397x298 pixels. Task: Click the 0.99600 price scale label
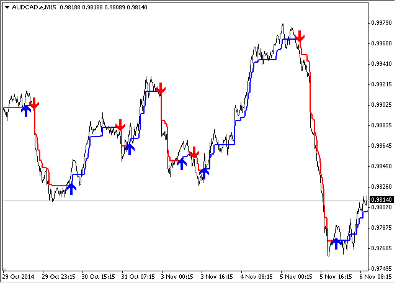click(x=381, y=43)
